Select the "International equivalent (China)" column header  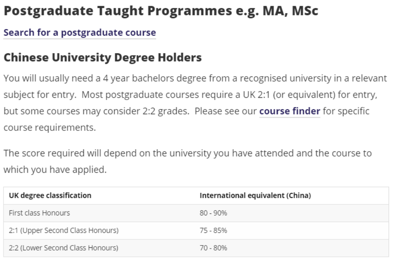point(255,196)
